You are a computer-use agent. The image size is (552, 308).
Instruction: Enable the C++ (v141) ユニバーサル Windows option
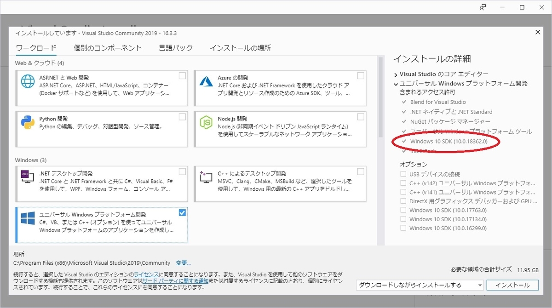click(403, 192)
